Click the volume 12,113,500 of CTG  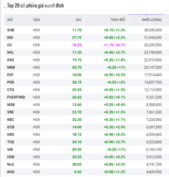pyautogui.click(x=153, y=90)
